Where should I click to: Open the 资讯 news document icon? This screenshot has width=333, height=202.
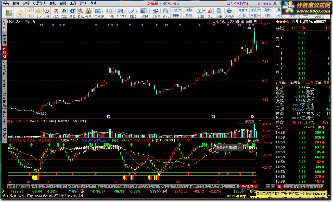165,11
